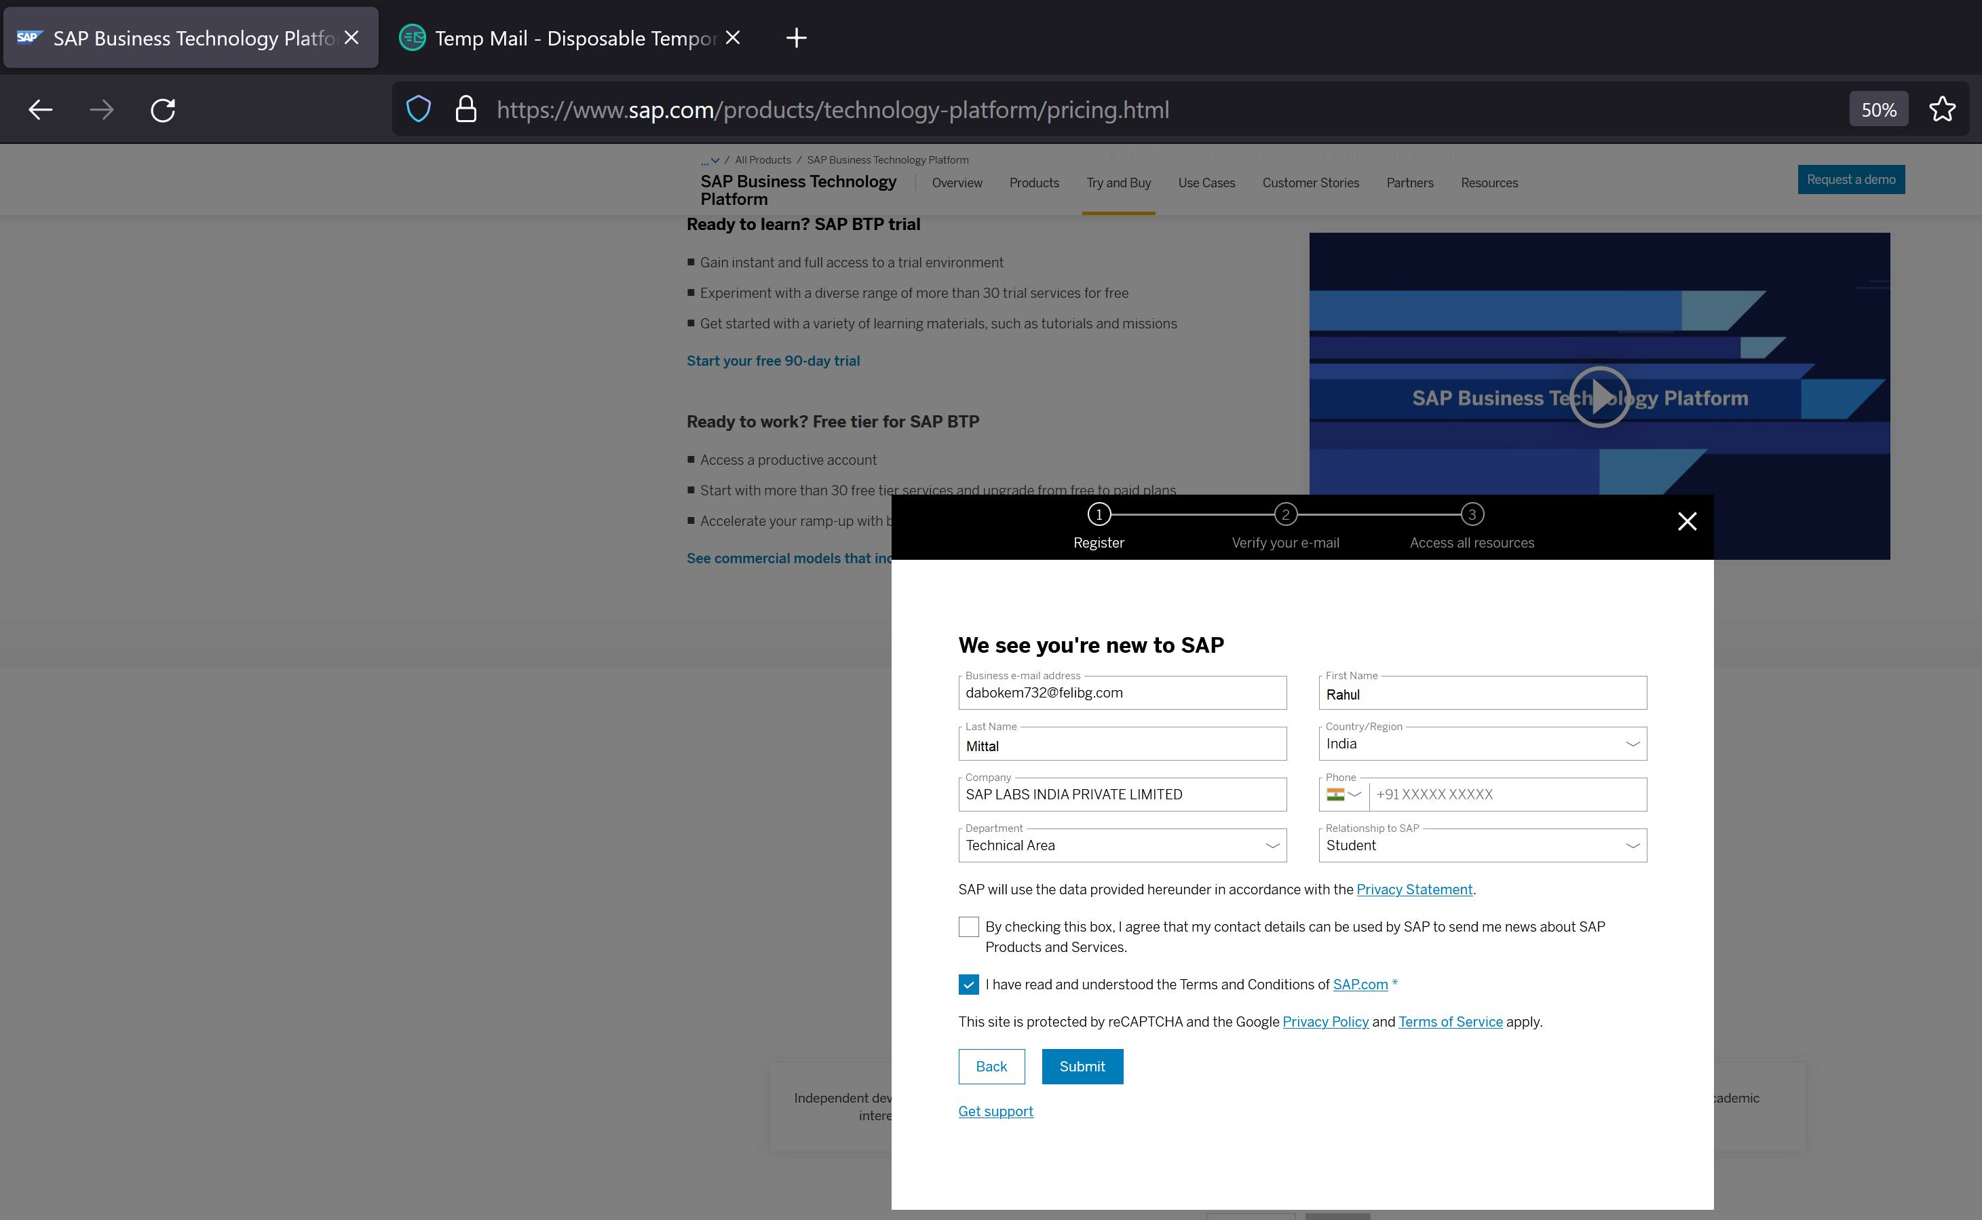
Task: Open the Privacy Statement link
Action: pyautogui.click(x=1413, y=889)
